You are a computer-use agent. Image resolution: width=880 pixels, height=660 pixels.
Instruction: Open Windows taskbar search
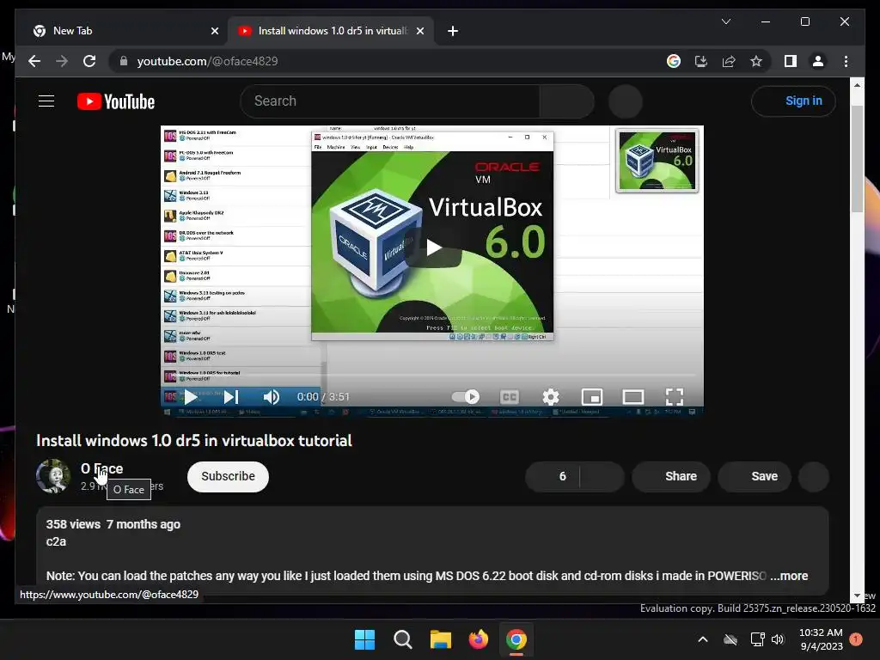[x=402, y=639]
